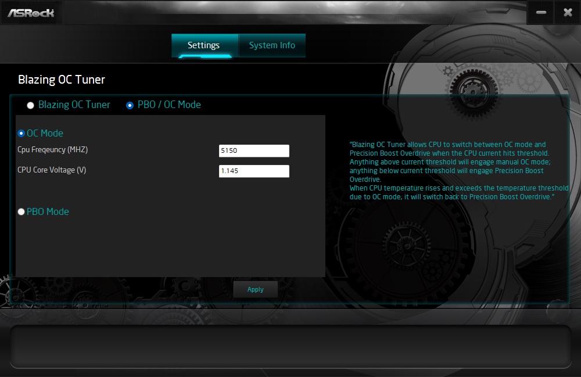Viewport: 581px width, 377px height.
Task: Choose the OC Mode radio button
Action: 21,134
